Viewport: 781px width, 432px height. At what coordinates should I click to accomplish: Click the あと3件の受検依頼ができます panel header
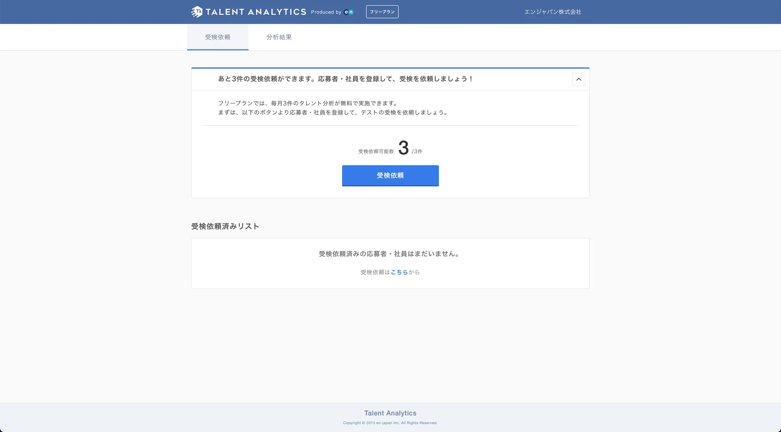345,79
